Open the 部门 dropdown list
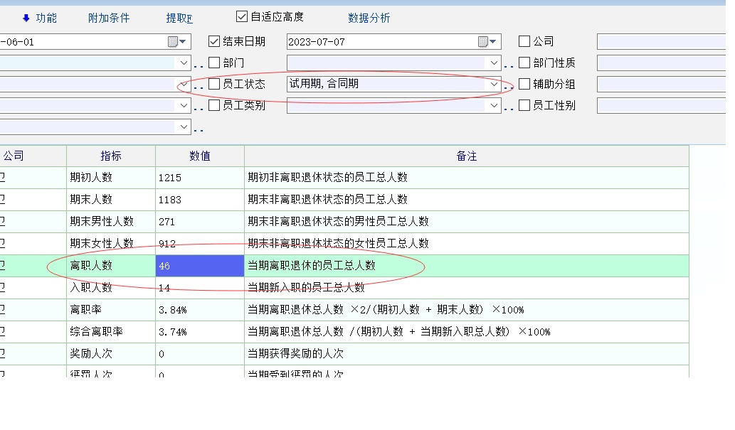 (494, 63)
